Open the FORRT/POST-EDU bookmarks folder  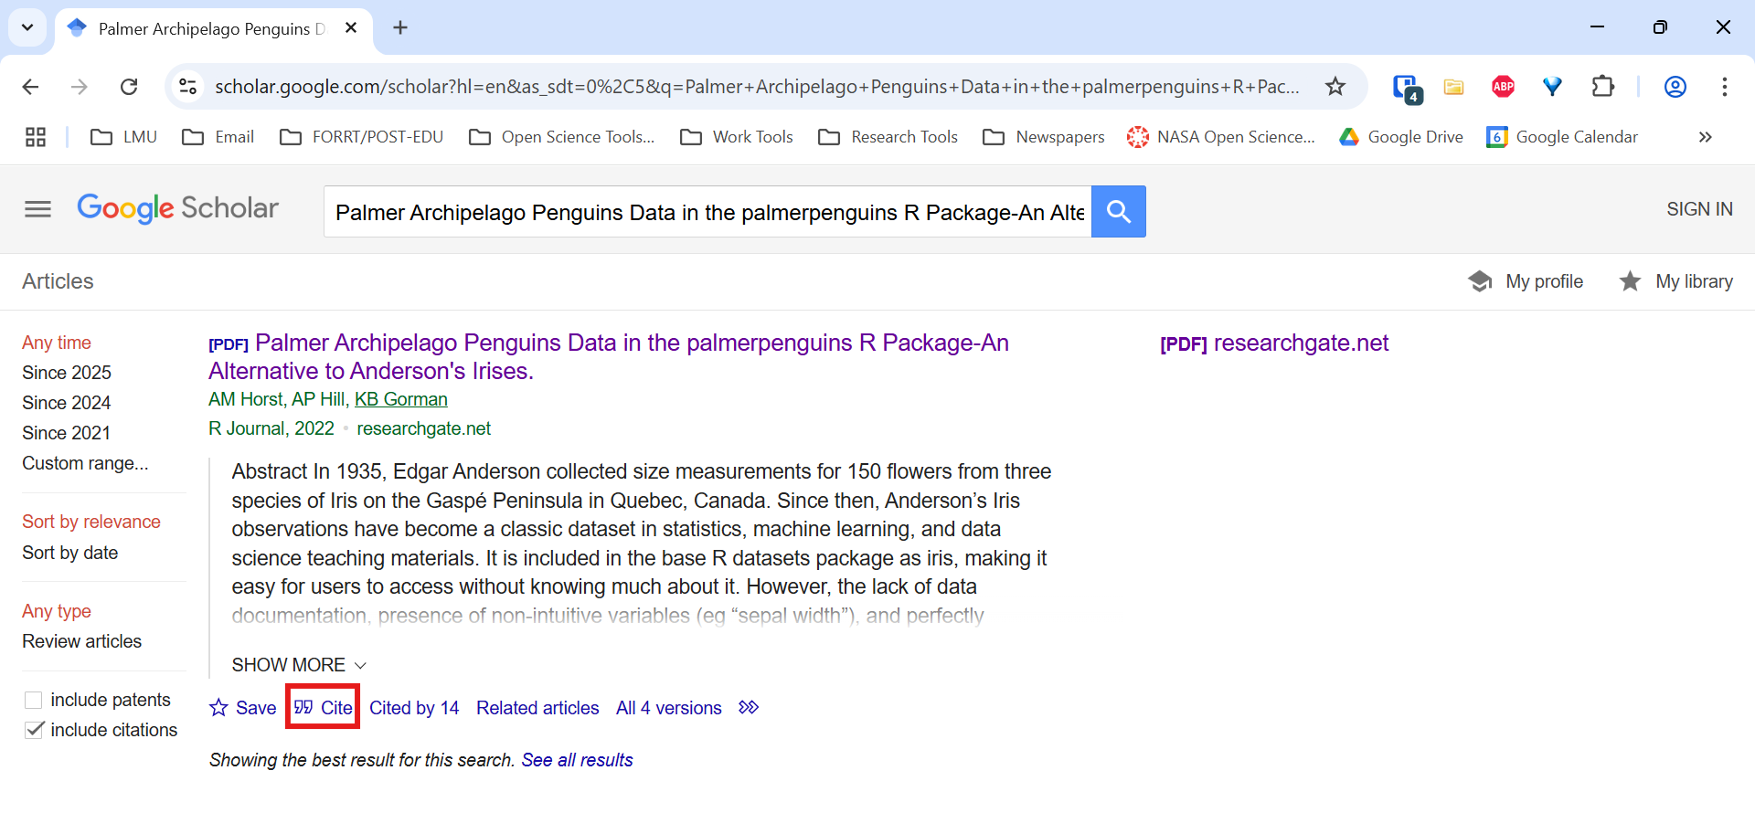361,137
